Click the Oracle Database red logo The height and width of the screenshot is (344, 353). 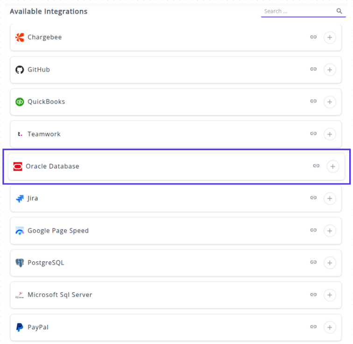click(x=18, y=166)
